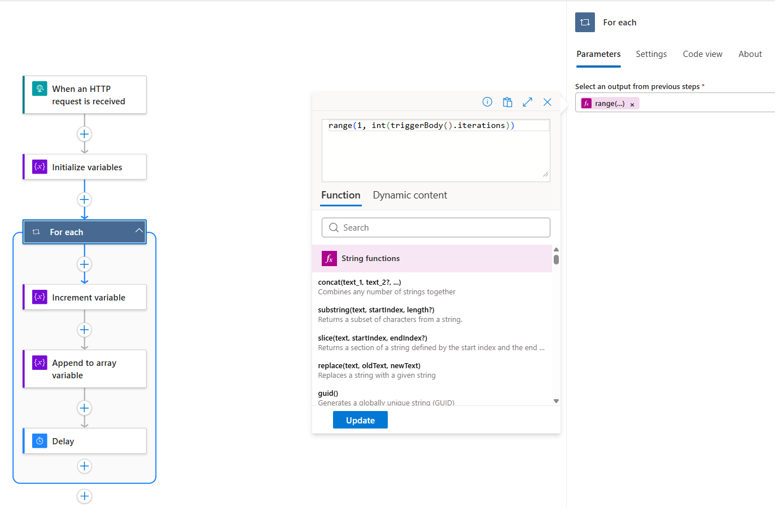The height and width of the screenshot is (508, 775).
Task: Click the For each loop icon in the panel header
Action: pyautogui.click(x=585, y=23)
